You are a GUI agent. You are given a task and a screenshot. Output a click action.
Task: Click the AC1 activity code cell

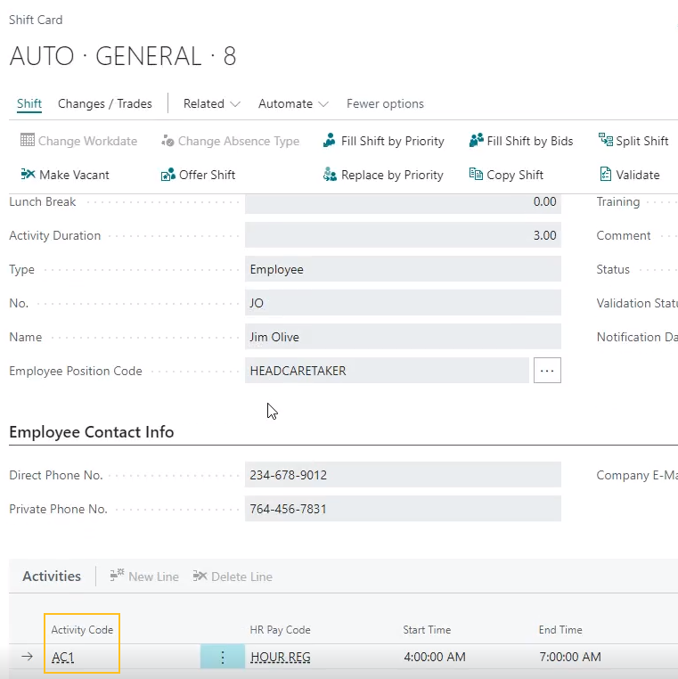pos(63,658)
